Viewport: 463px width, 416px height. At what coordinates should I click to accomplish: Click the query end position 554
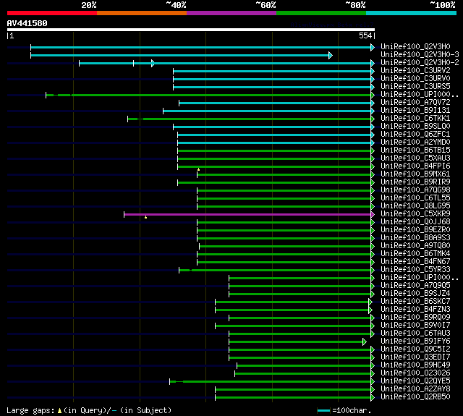(x=365, y=35)
